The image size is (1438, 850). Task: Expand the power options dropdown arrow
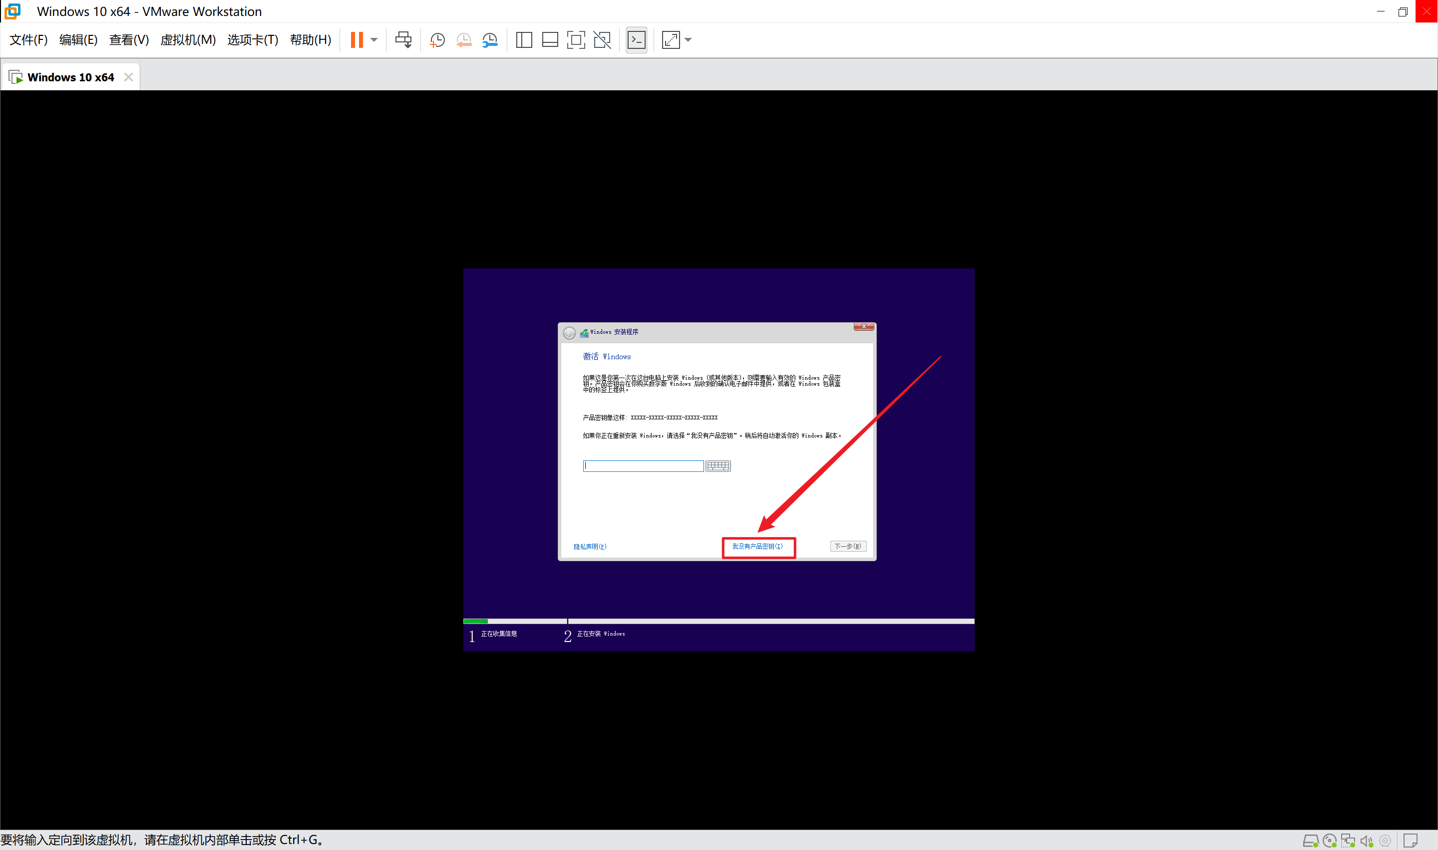click(373, 39)
